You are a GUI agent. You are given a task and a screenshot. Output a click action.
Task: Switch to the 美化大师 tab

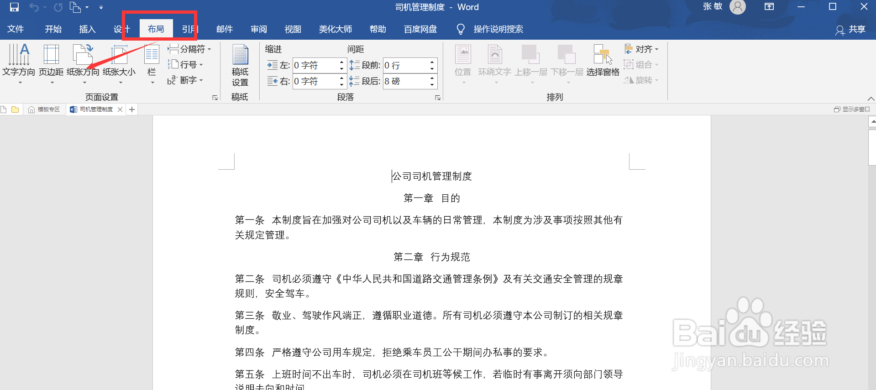[x=335, y=29]
